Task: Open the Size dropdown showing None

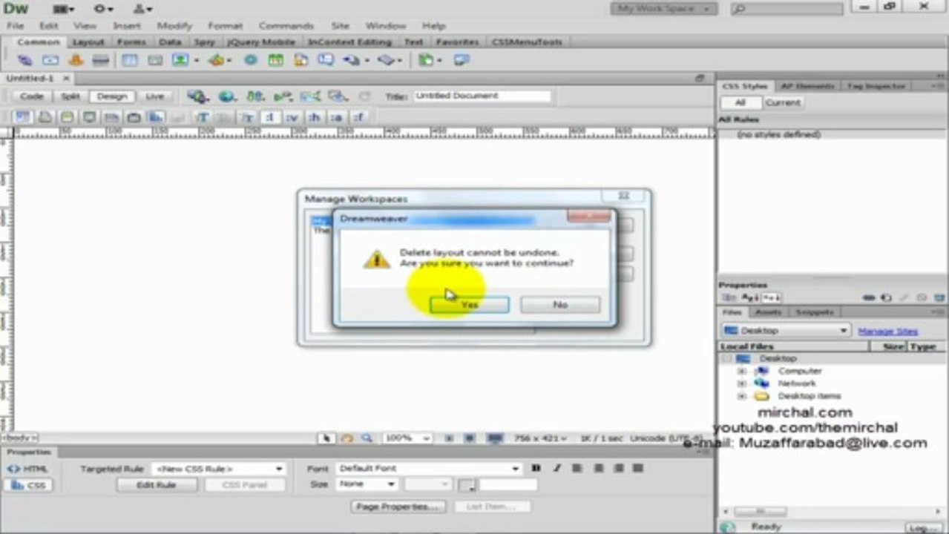Action: pos(367,484)
